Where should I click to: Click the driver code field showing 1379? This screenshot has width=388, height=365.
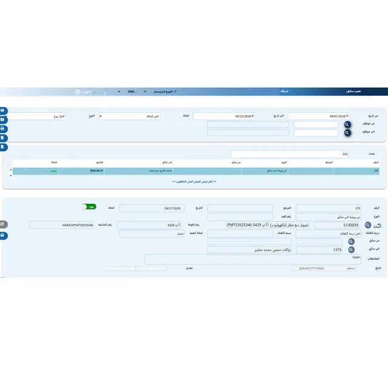[319, 250]
